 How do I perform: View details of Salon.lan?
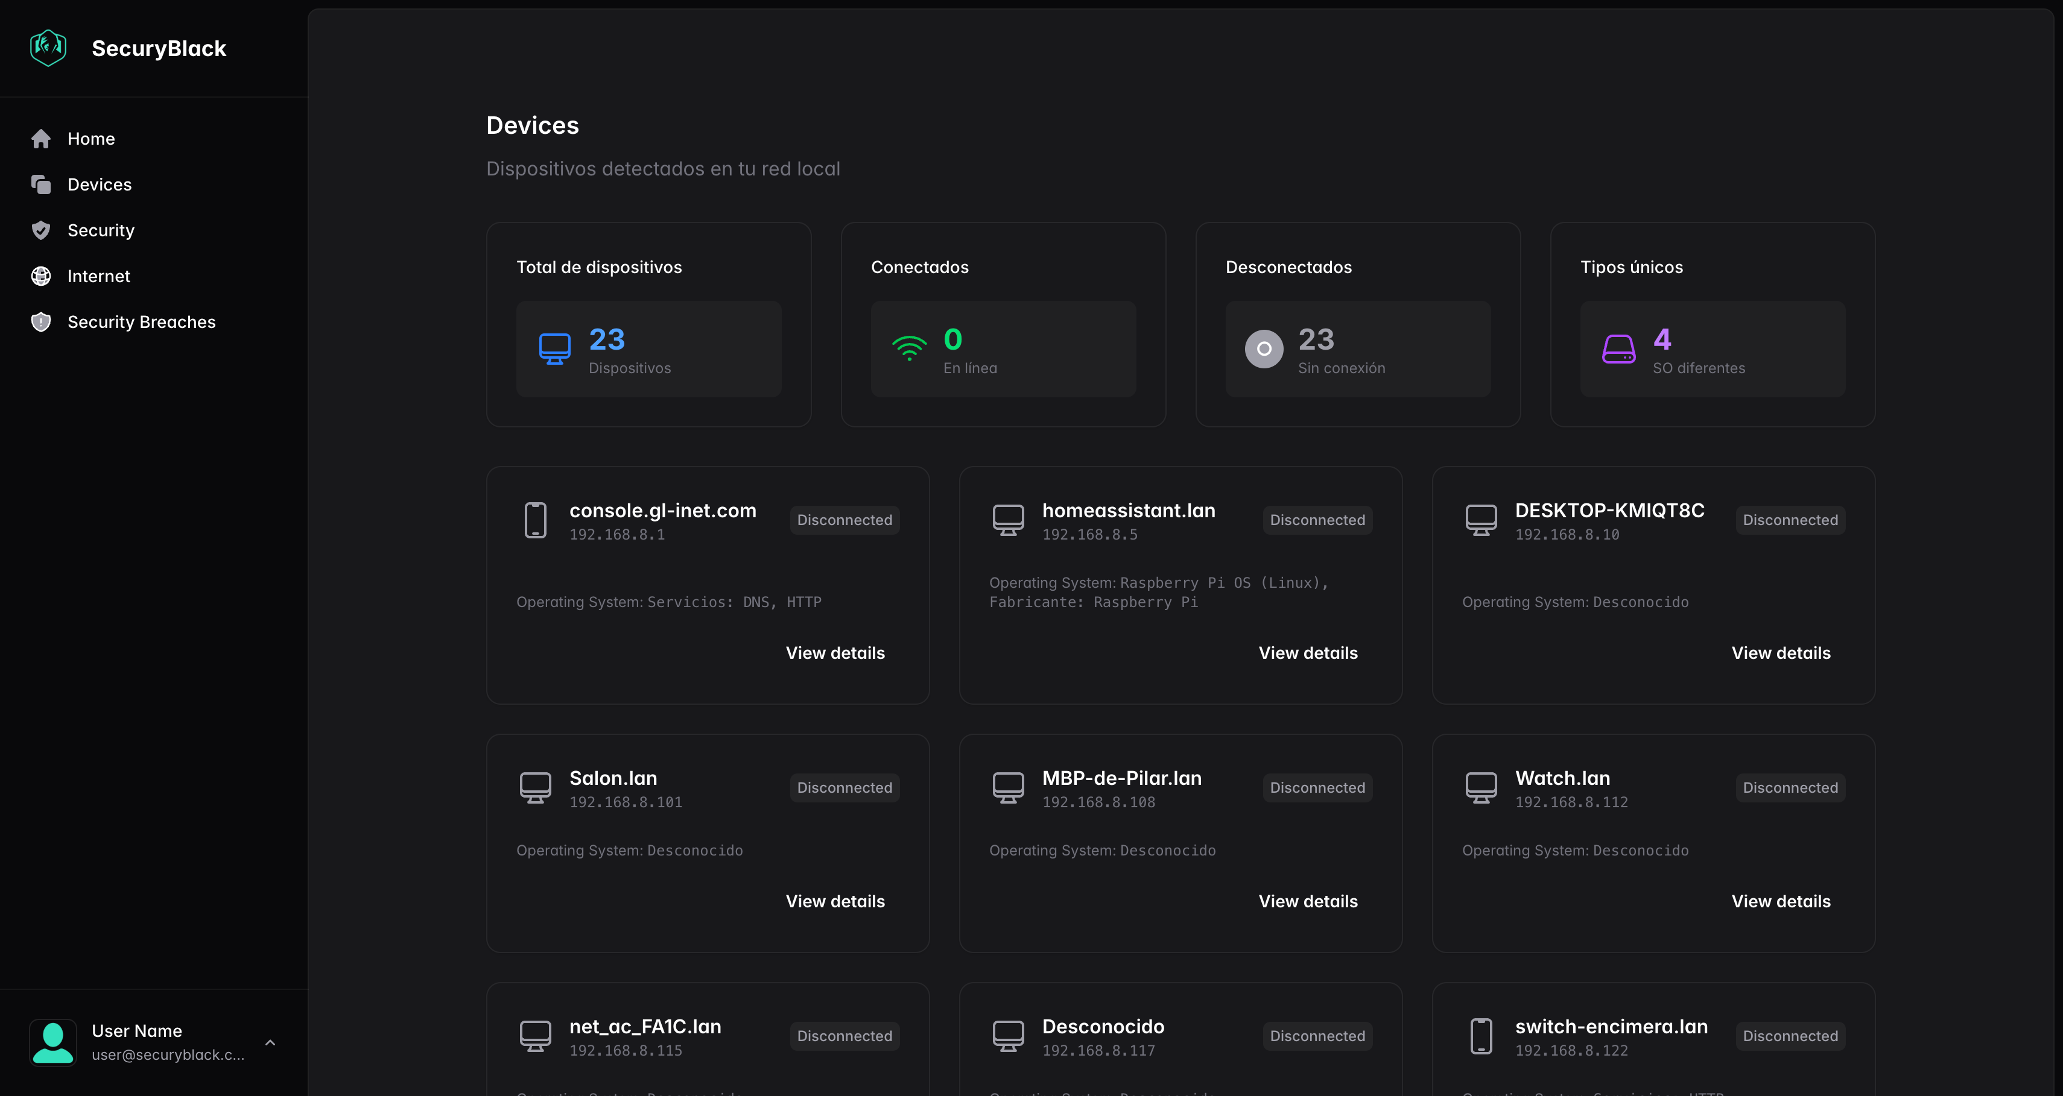[x=835, y=901]
